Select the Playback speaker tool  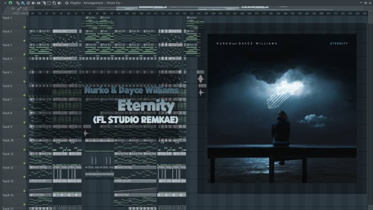pos(59,3)
